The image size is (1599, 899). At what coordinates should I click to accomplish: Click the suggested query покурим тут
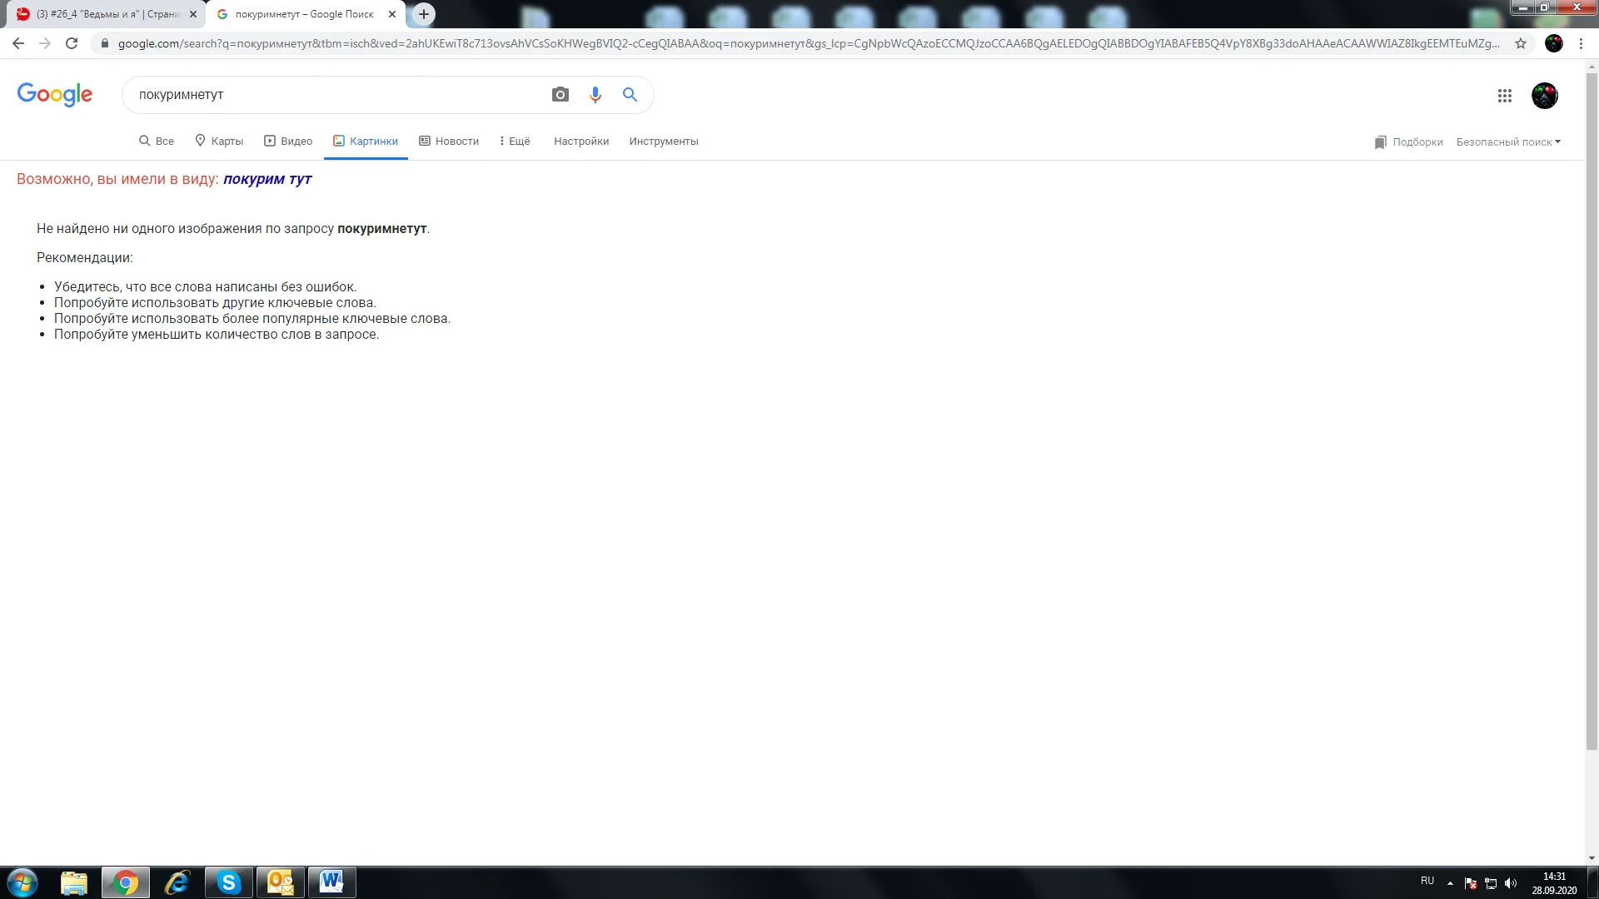pos(267,179)
